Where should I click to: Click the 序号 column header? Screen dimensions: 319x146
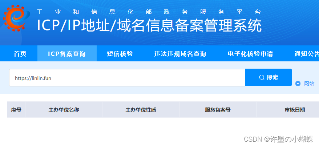click(16, 110)
